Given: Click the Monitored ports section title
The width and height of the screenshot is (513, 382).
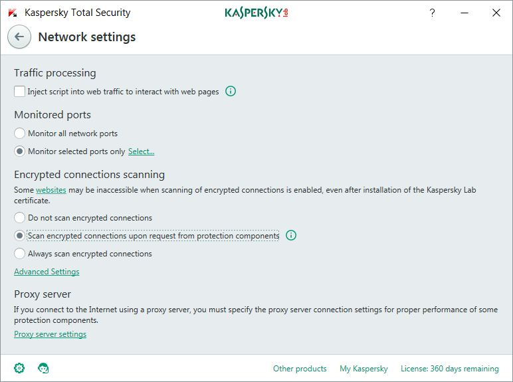Looking at the screenshot, I should 52,115.
